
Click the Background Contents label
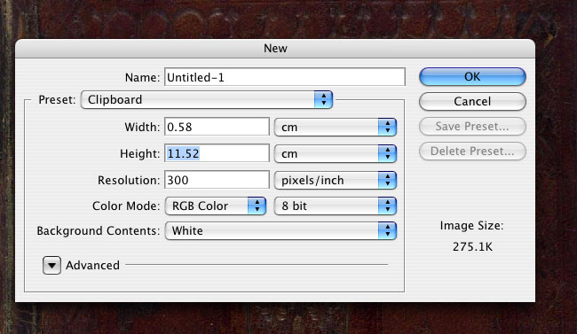pyautogui.click(x=99, y=230)
